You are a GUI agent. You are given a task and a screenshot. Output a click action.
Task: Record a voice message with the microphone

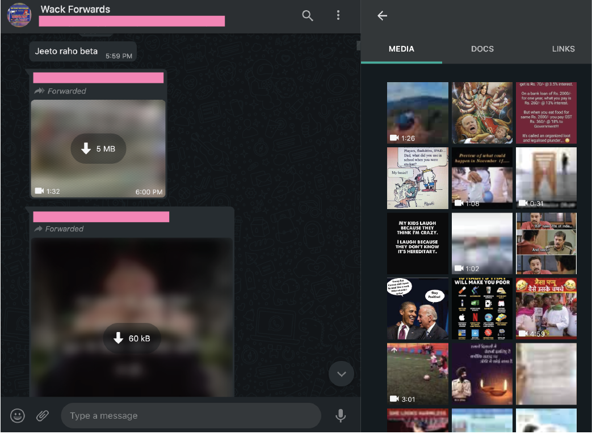pos(341,415)
